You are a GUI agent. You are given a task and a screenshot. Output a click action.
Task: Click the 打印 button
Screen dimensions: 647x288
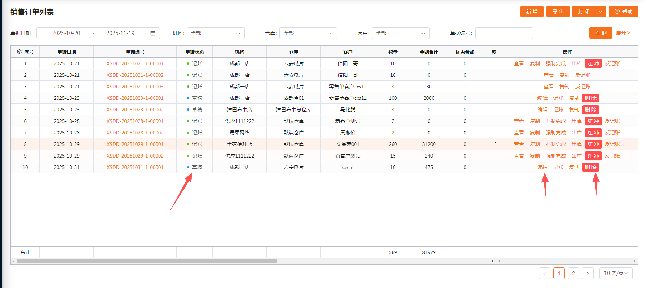584,12
